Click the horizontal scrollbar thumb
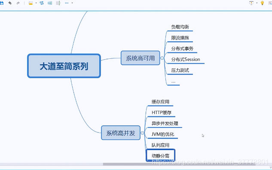272x170 pixels. tap(179, 164)
